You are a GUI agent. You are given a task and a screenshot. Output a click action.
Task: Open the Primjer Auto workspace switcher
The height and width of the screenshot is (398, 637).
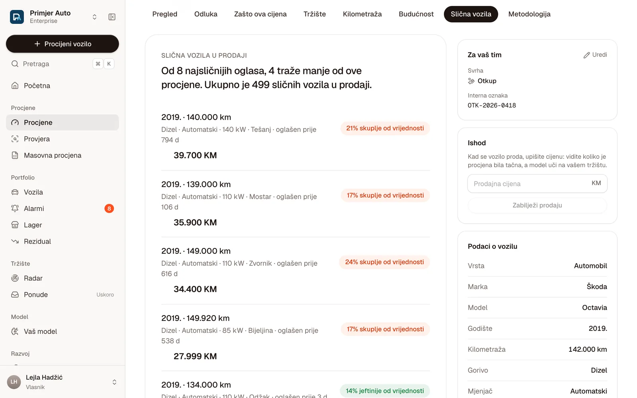[94, 17]
